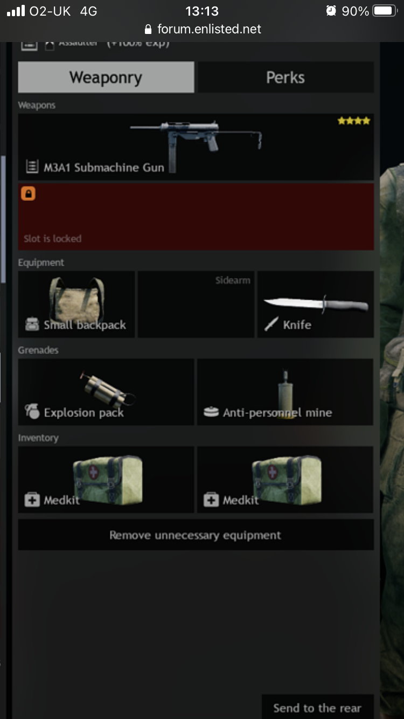The image size is (404, 719).
Task: Click the soldier model preview on right
Action: tap(392, 377)
